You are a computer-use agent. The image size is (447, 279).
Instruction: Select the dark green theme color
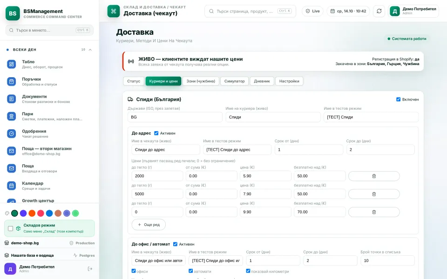[x=14, y=213]
